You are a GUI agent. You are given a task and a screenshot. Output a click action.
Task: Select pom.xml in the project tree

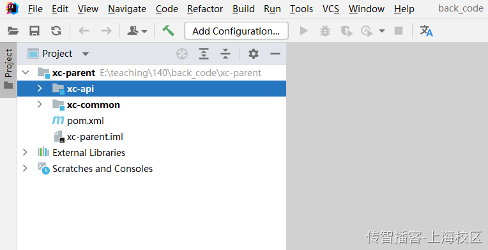[x=86, y=121]
